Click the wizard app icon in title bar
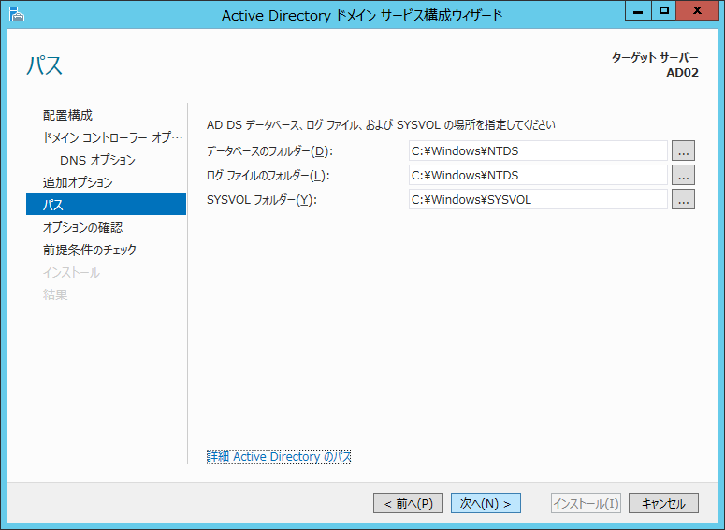This screenshot has width=725, height=530. 17,14
